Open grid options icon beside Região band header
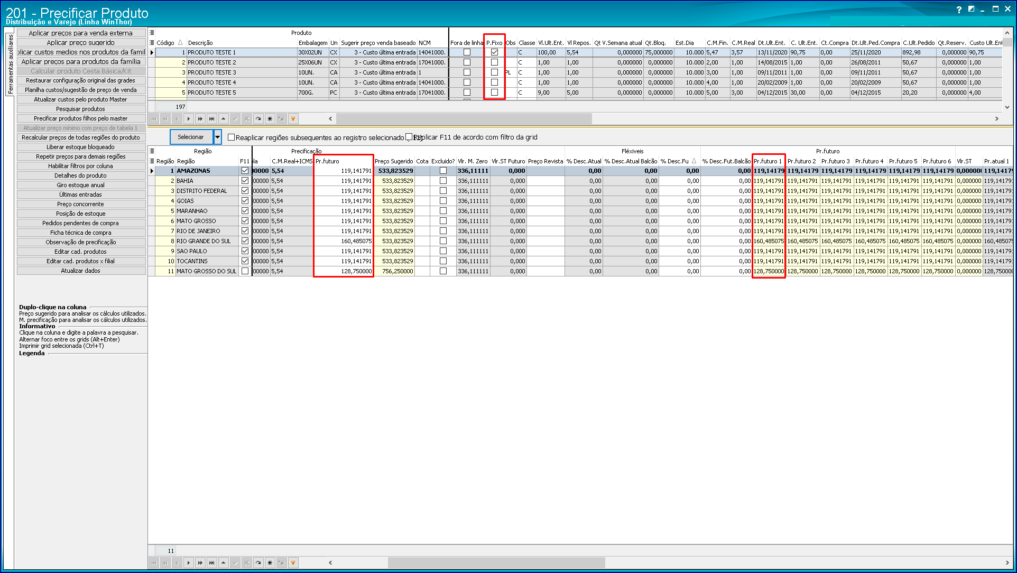 [152, 151]
